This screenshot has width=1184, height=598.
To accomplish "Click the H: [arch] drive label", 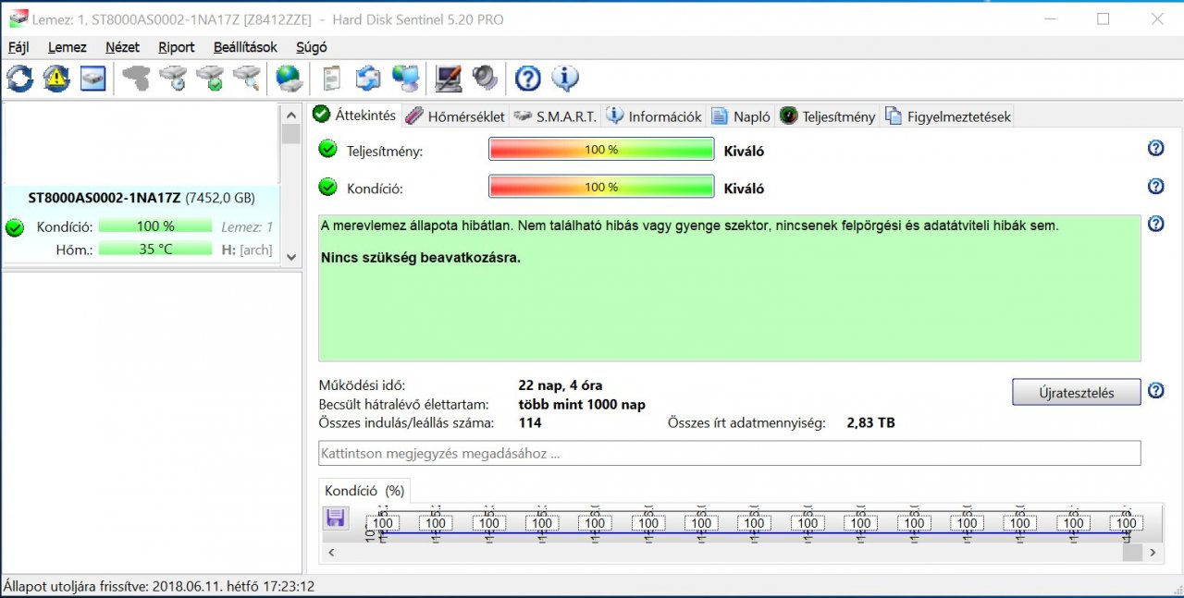I will point(246,250).
